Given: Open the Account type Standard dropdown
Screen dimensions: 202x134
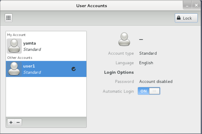Looking at the screenshot, I should [x=148, y=53].
